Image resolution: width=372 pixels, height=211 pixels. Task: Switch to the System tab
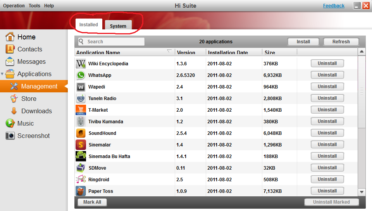coord(118,26)
